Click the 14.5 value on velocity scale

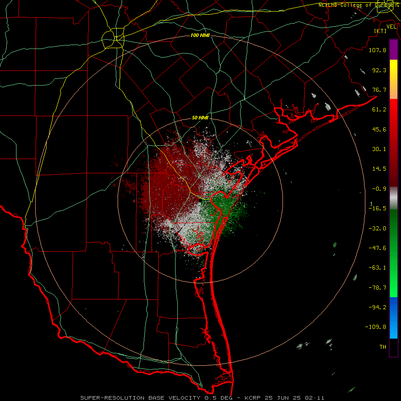click(379, 169)
